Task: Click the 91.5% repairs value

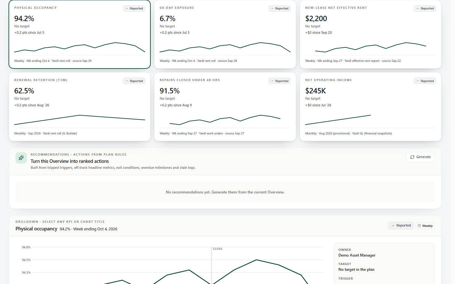Action: [170, 91]
